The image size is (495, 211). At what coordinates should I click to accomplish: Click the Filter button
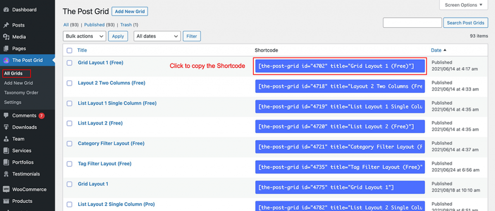[191, 36]
